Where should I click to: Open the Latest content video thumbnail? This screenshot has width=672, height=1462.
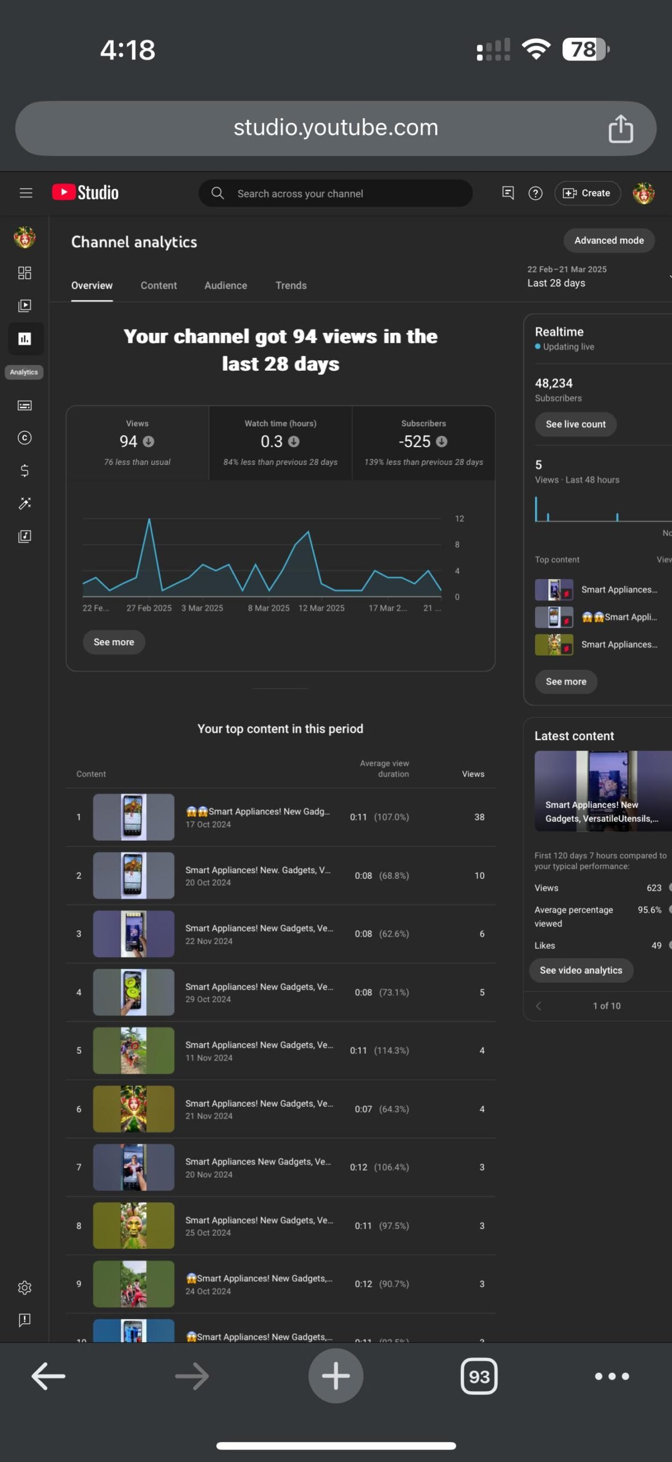coord(603,791)
